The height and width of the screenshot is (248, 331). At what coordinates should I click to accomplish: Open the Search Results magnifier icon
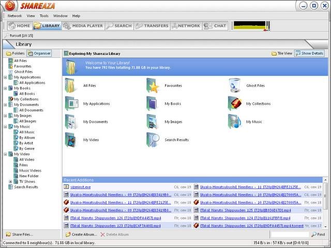pyautogui.click(x=153, y=139)
